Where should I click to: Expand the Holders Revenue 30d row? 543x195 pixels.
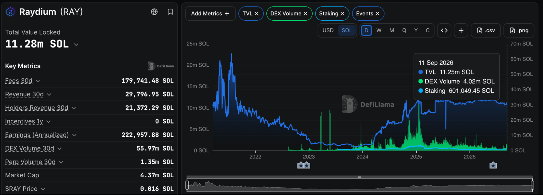(x=74, y=108)
